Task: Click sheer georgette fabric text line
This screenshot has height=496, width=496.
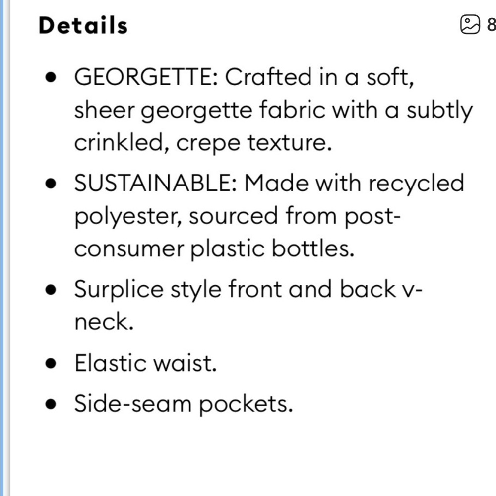Action: click(x=274, y=110)
